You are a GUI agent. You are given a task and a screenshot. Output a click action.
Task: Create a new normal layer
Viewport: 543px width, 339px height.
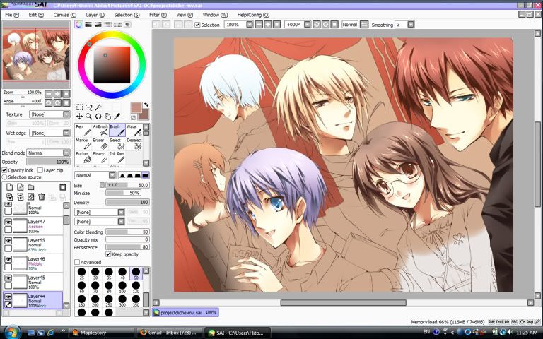[10, 187]
